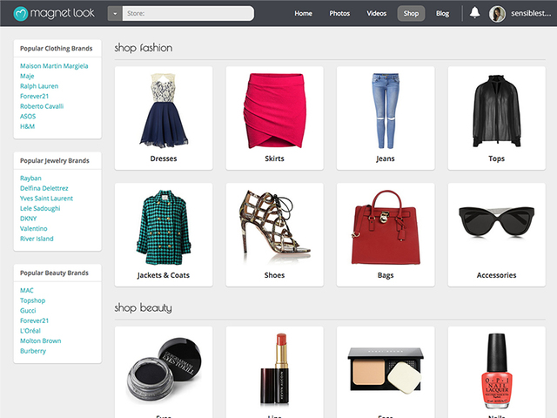Open the Lele Sadoughi brand link
Image resolution: width=557 pixels, height=418 pixels.
(x=40, y=208)
